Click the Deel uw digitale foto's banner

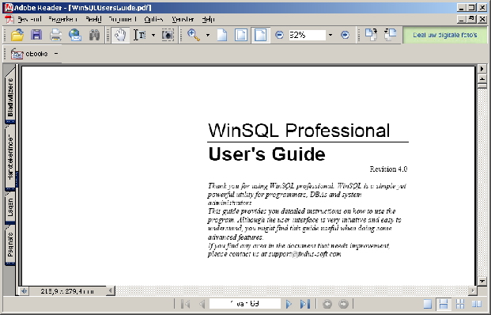pos(445,35)
